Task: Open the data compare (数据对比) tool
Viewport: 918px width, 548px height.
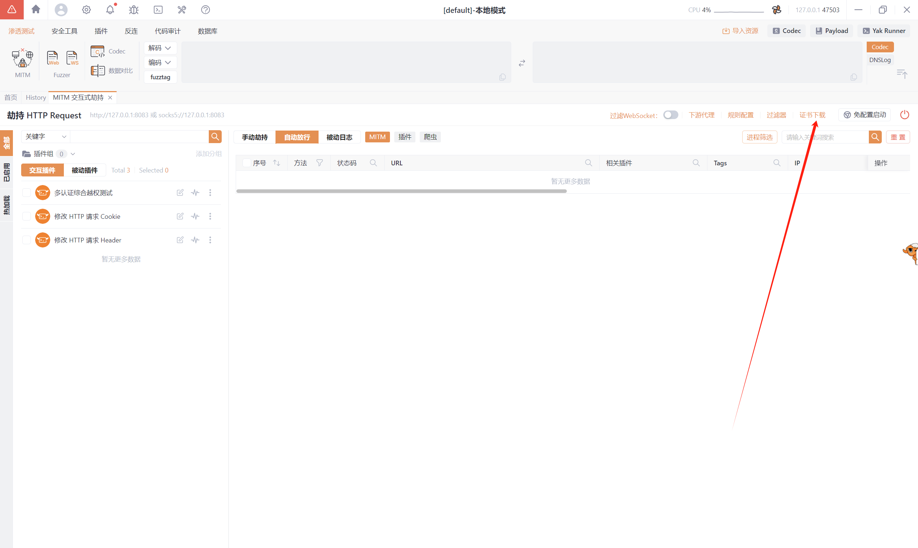Action: pyautogui.click(x=112, y=71)
